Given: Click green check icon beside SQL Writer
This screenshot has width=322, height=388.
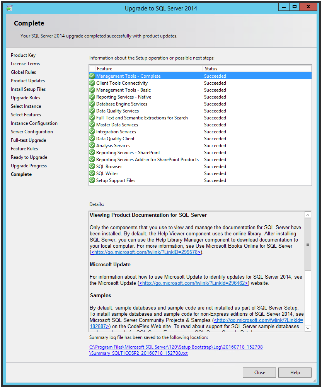Looking at the screenshot, I should click(92, 173).
